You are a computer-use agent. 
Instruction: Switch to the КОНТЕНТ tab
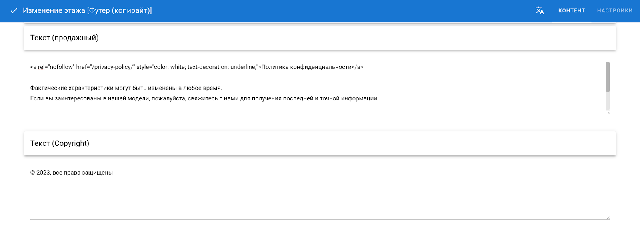(x=572, y=11)
